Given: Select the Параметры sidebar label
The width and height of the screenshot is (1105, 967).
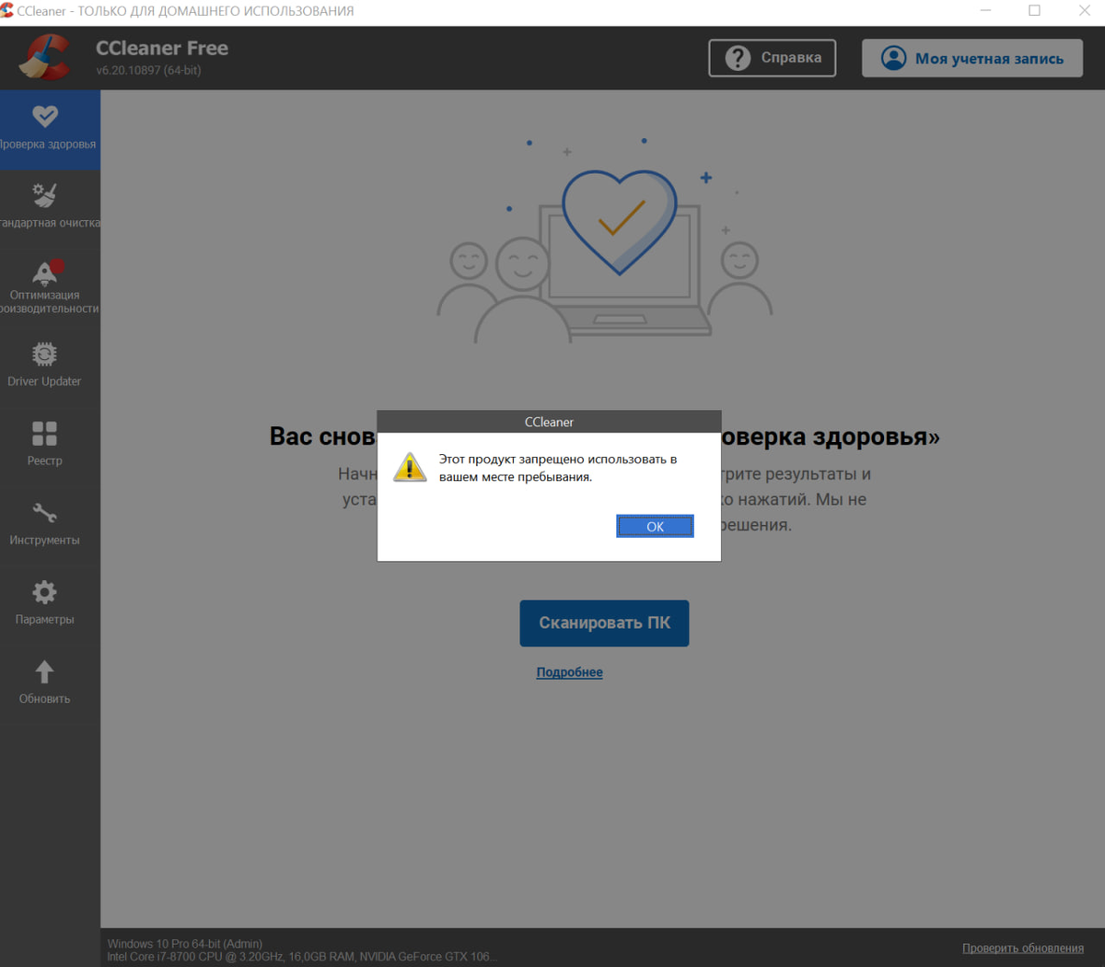Looking at the screenshot, I should click(x=44, y=619).
